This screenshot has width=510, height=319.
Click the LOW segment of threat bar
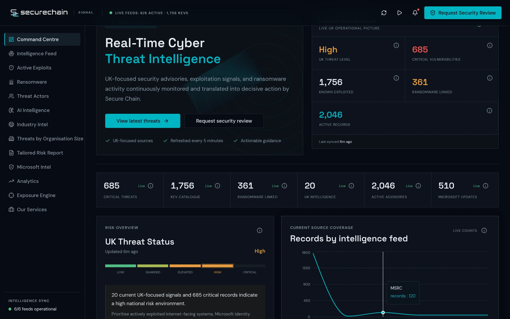coord(121,266)
